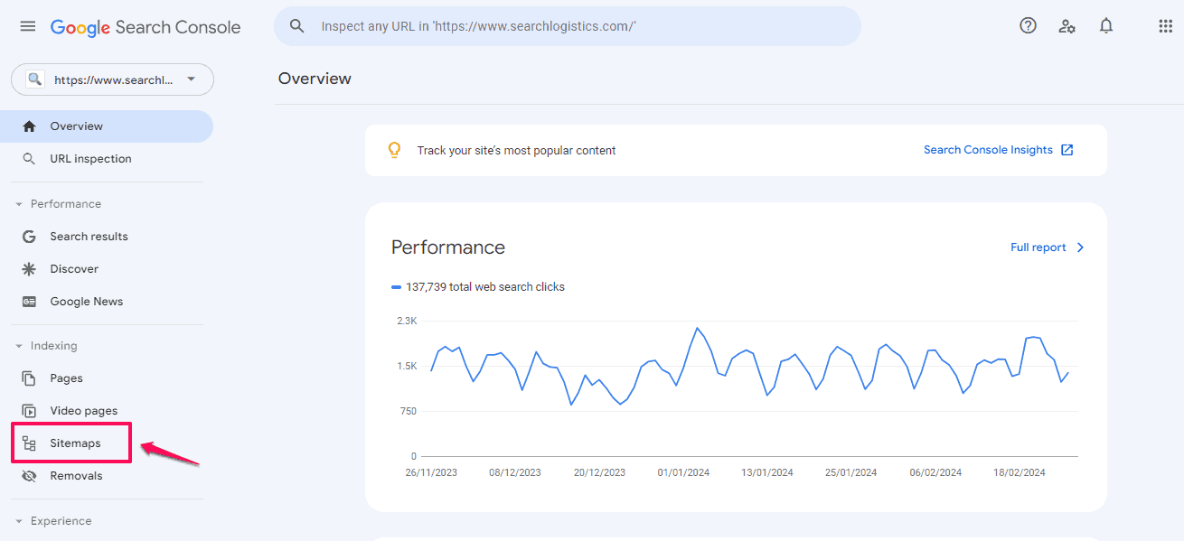Viewport: 1184px width, 541px height.
Task: Click the Google G icon for Search results
Action: [29, 237]
